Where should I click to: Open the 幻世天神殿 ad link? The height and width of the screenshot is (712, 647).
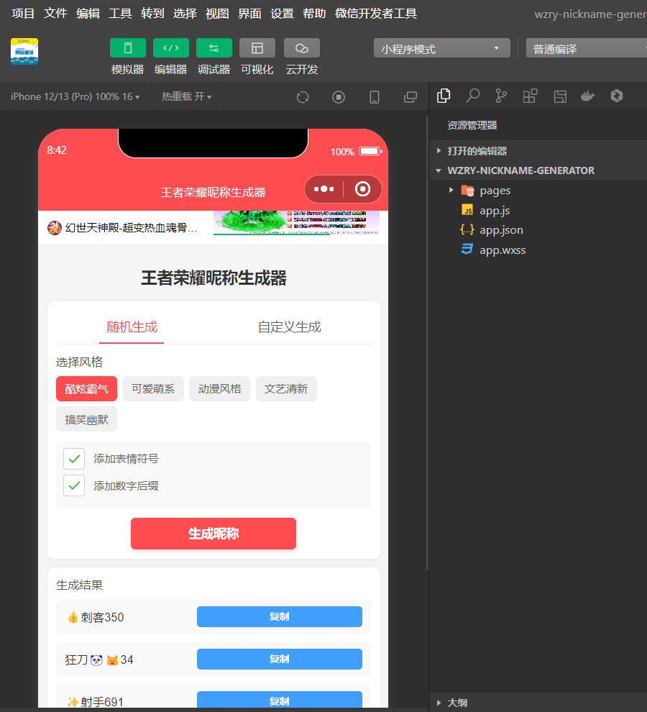(x=123, y=227)
